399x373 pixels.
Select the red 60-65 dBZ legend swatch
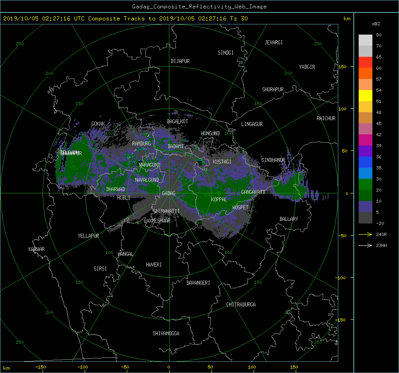coord(365,63)
